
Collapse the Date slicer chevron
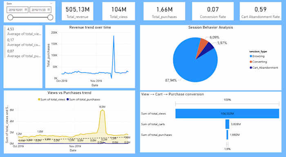[51, 3]
